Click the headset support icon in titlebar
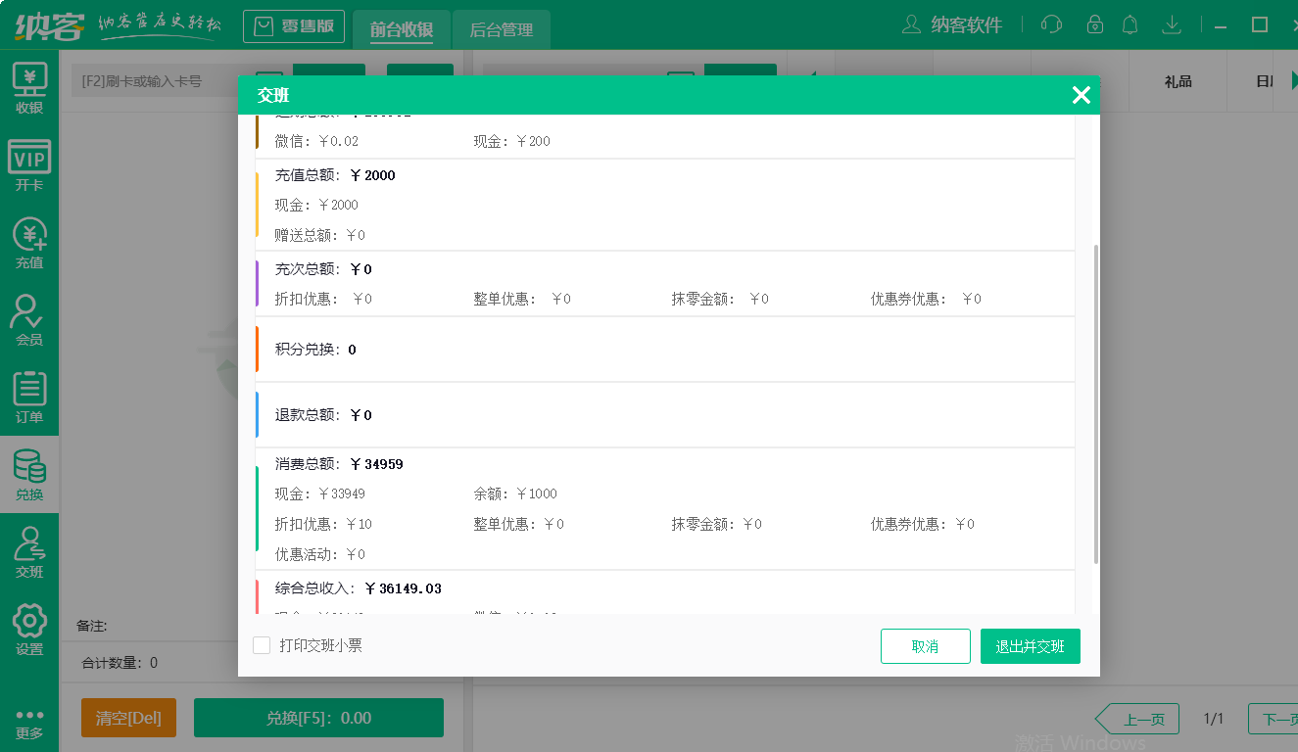1298x752 pixels. 1051,24
